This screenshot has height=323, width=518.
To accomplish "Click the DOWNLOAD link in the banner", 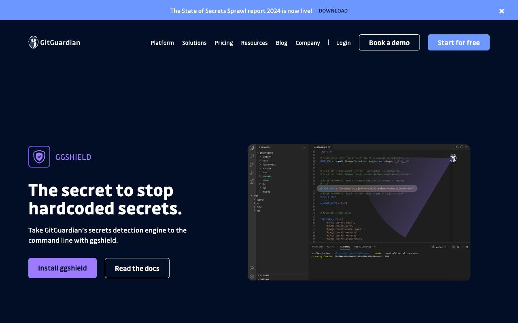I will coord(333,11).
